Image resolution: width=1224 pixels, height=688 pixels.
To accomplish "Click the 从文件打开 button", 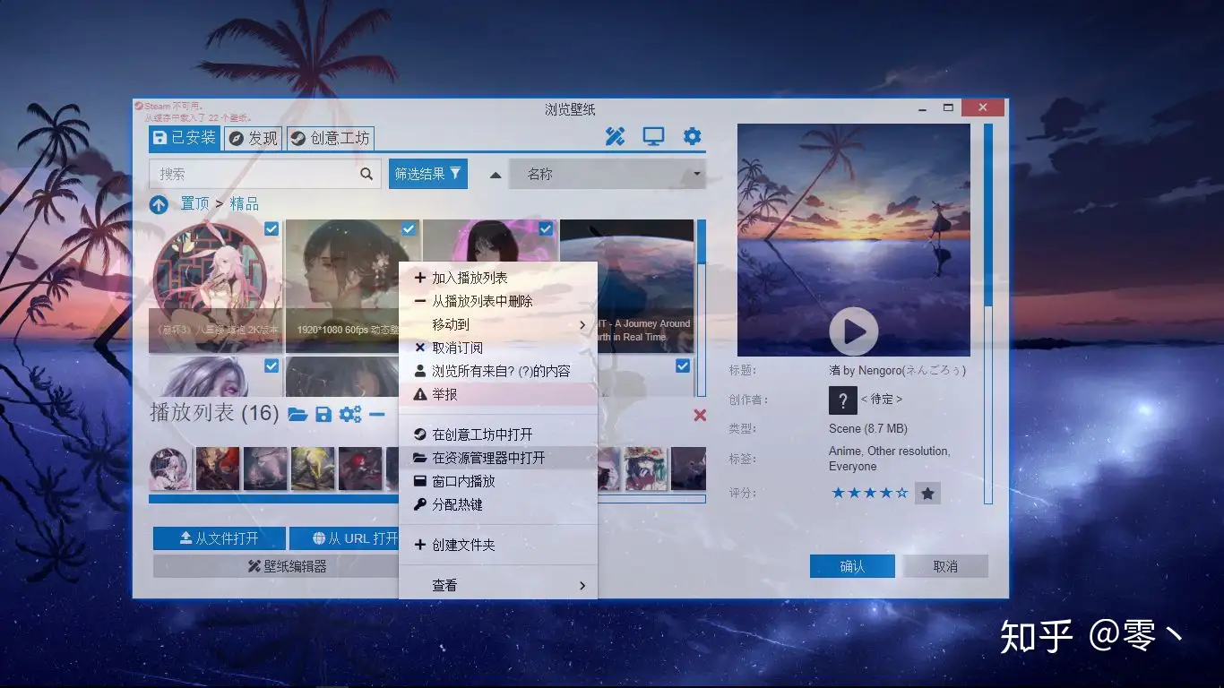I will point(220,538).
